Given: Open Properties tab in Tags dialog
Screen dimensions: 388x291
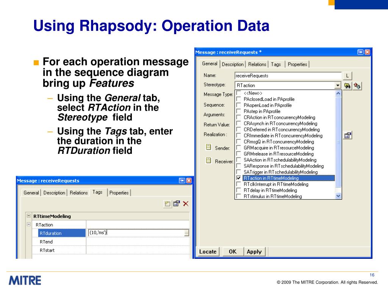Looking at the screenshot, I should [x=119, y=193].
